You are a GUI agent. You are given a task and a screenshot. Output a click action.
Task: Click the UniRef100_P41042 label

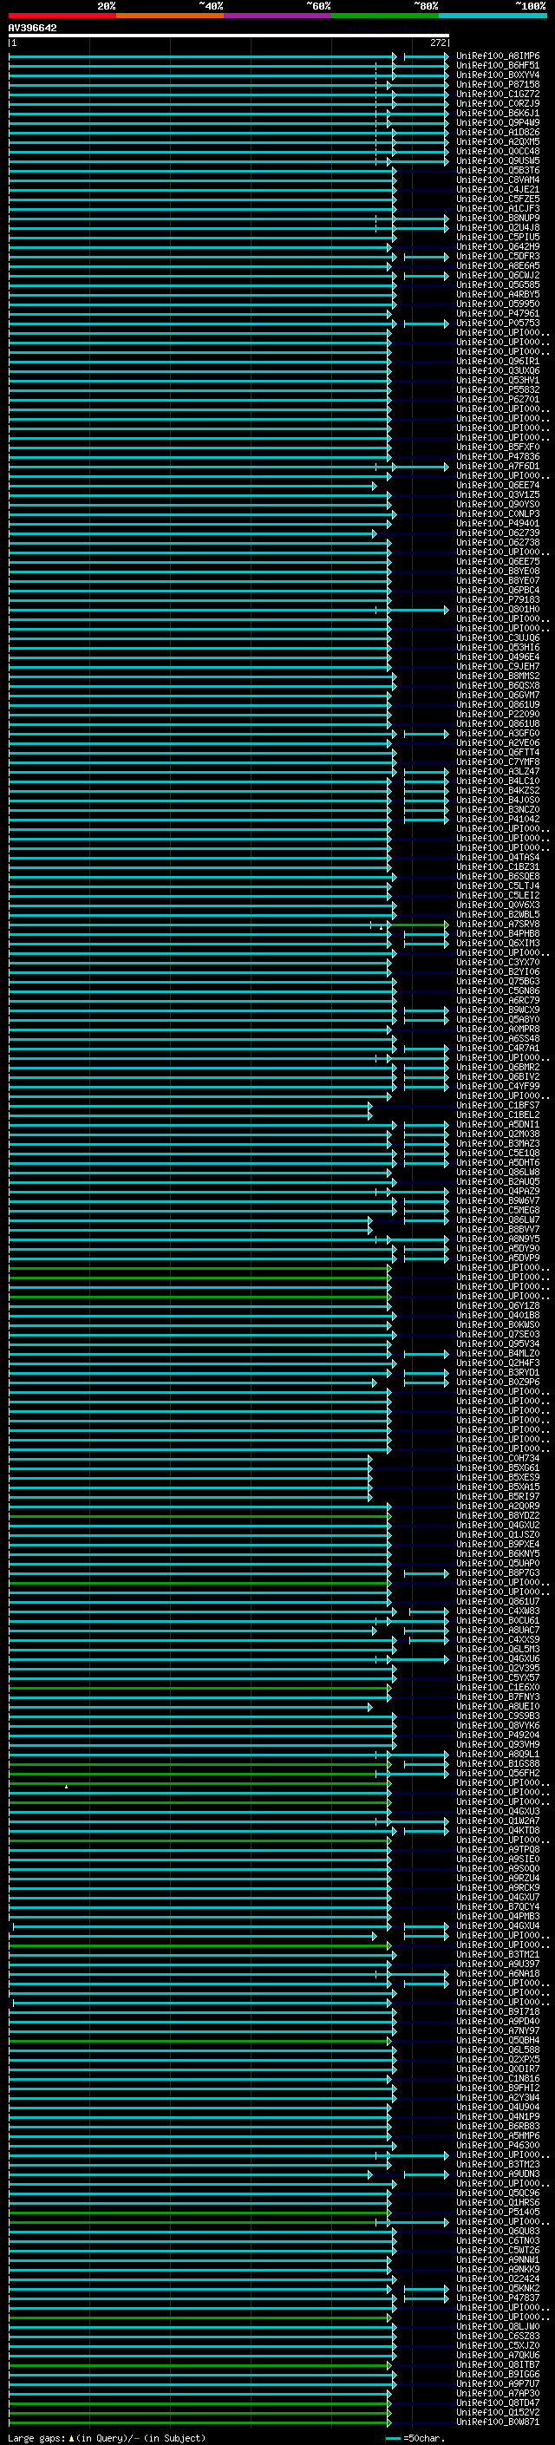[x=498, y=819]
